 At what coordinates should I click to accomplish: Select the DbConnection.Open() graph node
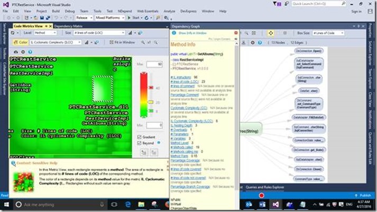click(x=309, y=51)
